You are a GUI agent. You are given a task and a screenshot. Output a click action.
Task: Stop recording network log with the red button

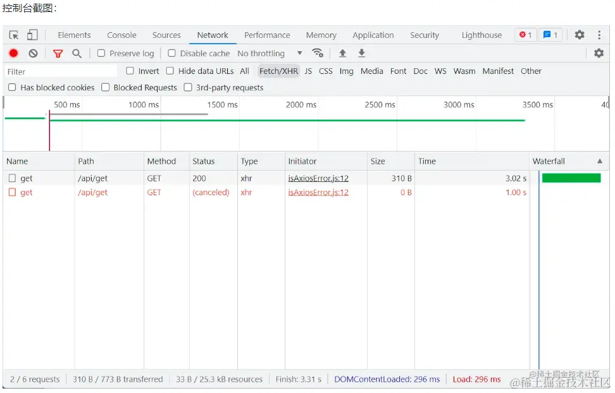pyautogui.click(x=13, y=53)
